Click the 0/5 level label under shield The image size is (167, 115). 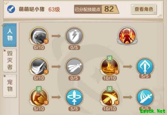point(74,48)
